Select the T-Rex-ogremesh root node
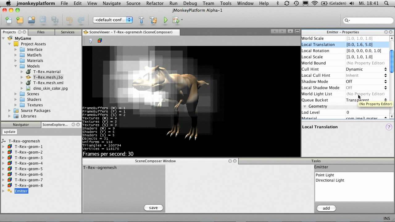395x222 pixels. point(24,141)
